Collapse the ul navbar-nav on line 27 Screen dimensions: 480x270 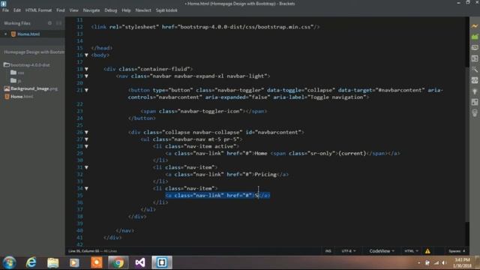pyautogui.click(x=86, y=139)
